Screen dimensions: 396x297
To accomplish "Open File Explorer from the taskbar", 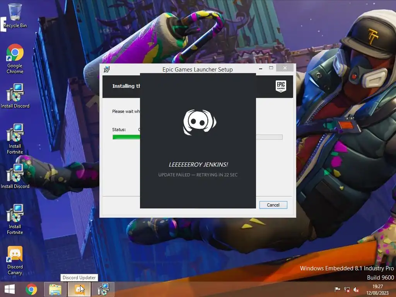I will click(55, 289).
